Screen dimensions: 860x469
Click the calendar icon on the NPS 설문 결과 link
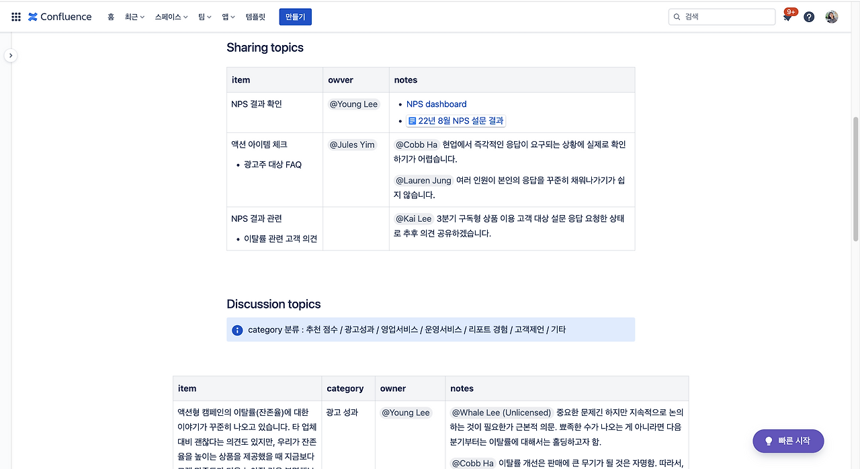tap(411, 121)
